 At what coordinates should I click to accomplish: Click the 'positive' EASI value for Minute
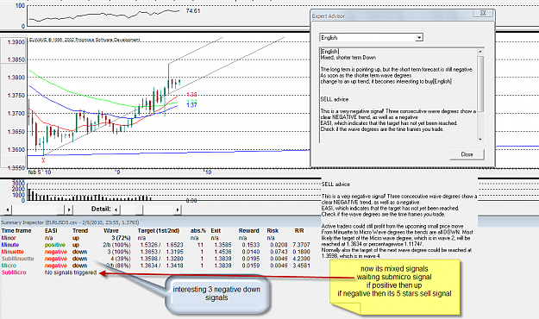(x=55, y=245)
